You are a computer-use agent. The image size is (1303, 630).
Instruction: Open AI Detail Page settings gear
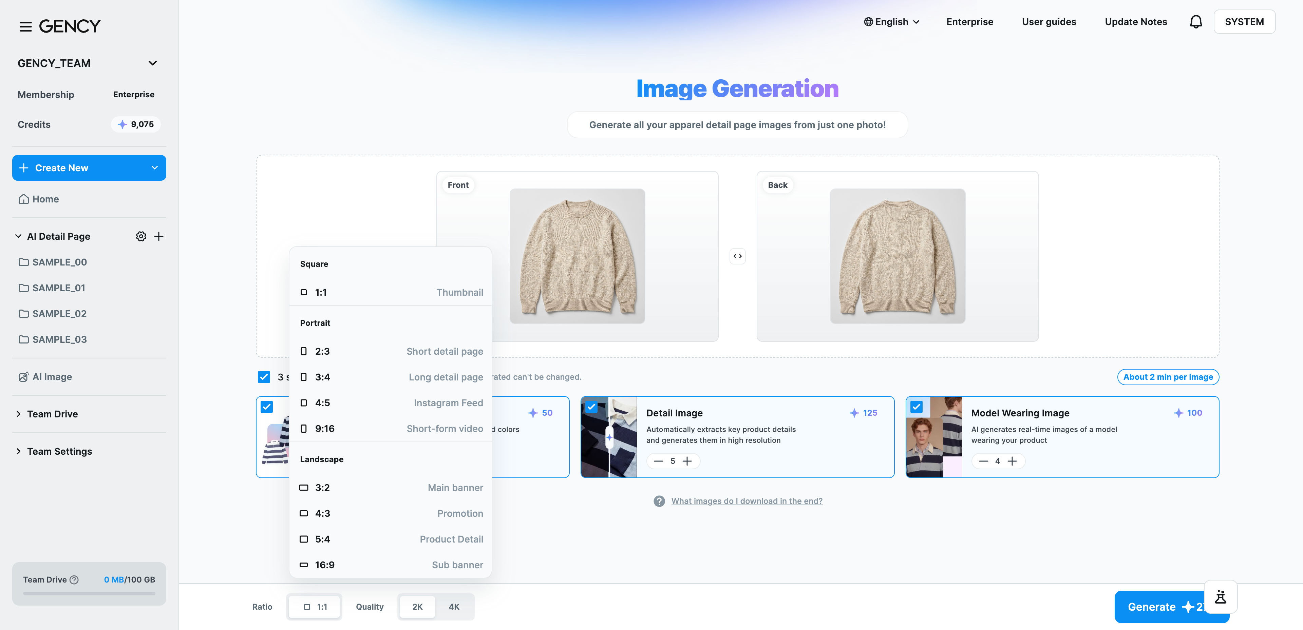coord(141,236)
